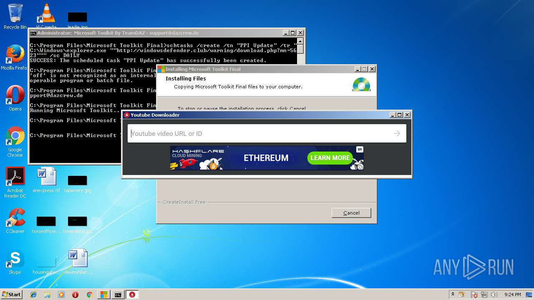
Task: Minimize the command prompt window
Action: click(286, 33)
